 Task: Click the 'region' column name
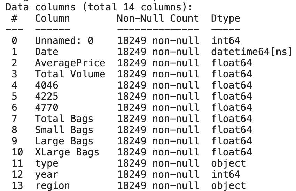tap(53, 186)
